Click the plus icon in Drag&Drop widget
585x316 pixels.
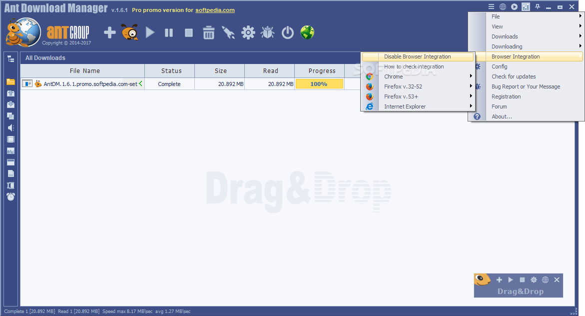pyautogui.click(x=499, y=280)
